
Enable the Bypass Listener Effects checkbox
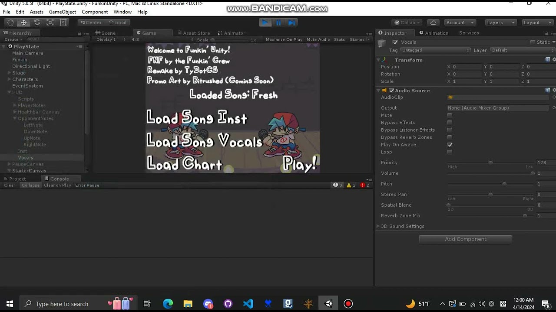450,130
